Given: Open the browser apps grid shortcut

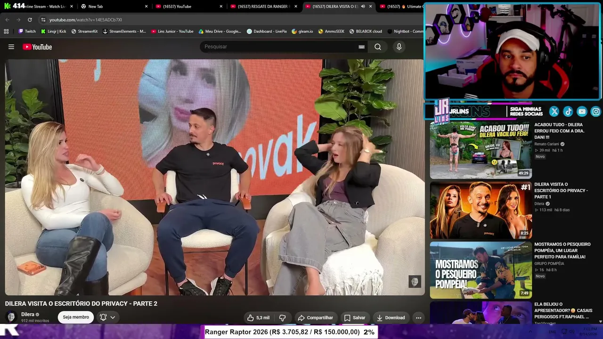Looking at the screenshot, I should (6, 32).
